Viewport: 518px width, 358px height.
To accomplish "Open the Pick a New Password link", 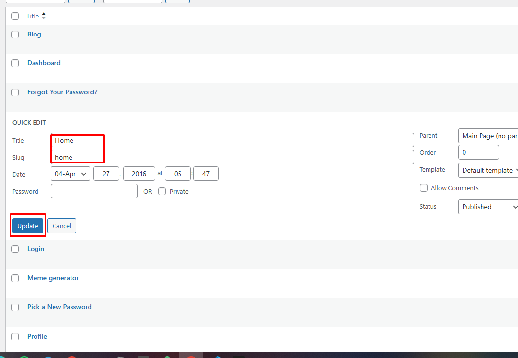I will click(59, 307).
